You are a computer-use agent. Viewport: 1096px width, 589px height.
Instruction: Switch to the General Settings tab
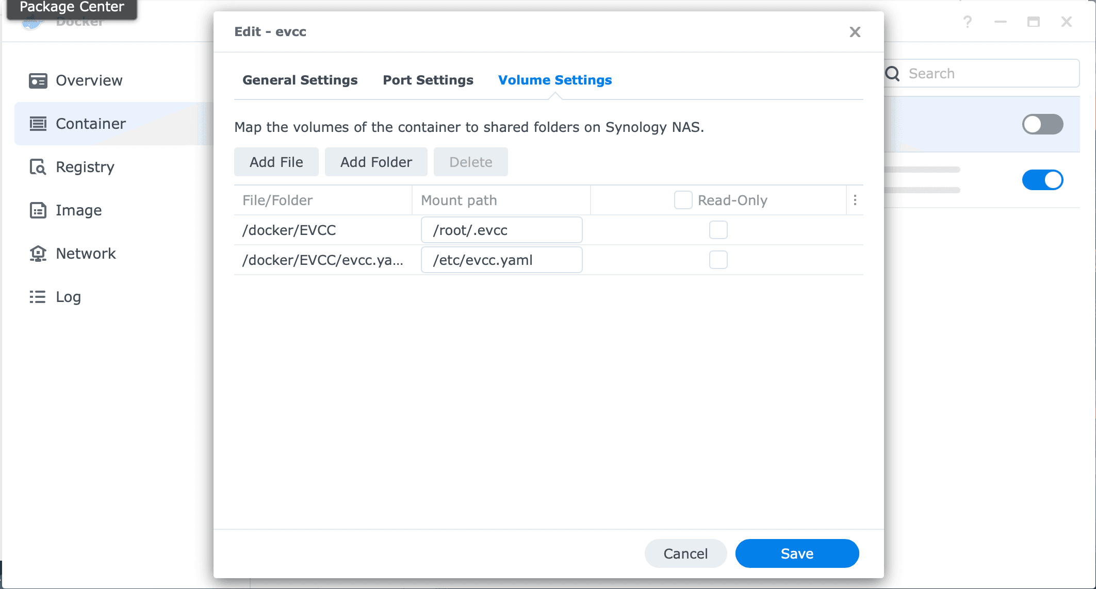pyautogui.click(x=300, y=80)
